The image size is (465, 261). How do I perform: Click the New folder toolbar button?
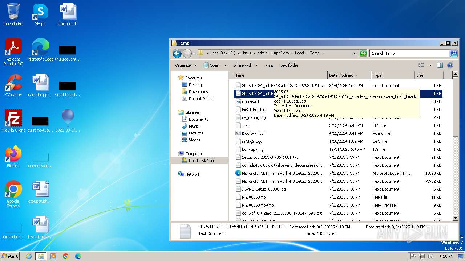click(x=289, y=65)
